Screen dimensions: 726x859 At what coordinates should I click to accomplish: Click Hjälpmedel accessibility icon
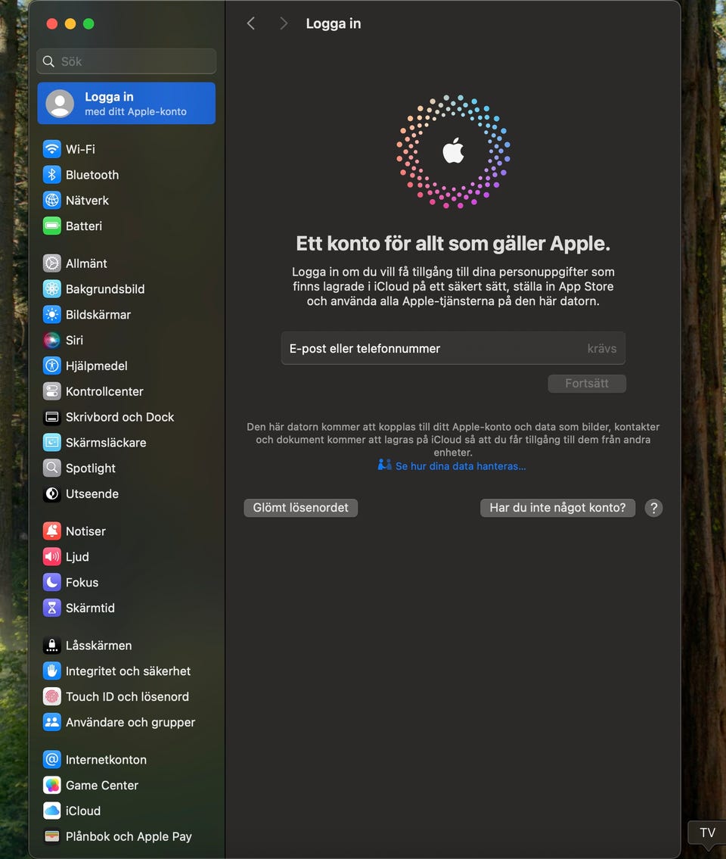pyautogui.click(x=52, y=366)
